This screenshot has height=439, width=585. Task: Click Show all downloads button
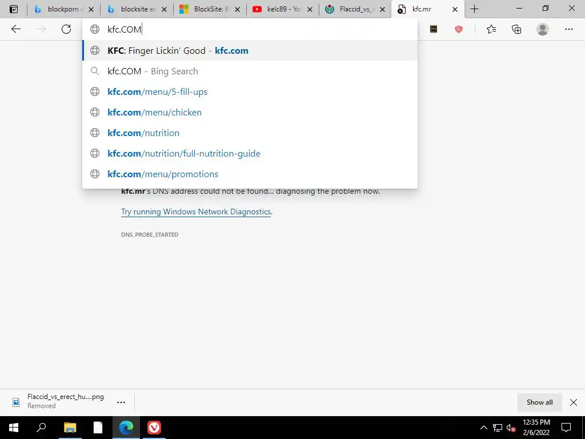tap(539, 402)
